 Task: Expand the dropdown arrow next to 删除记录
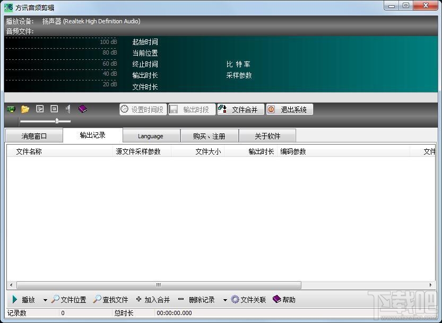[225, 300]
